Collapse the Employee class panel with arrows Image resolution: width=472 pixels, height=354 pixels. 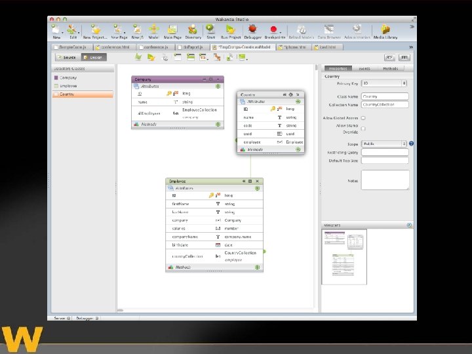(x=243, y=181)
